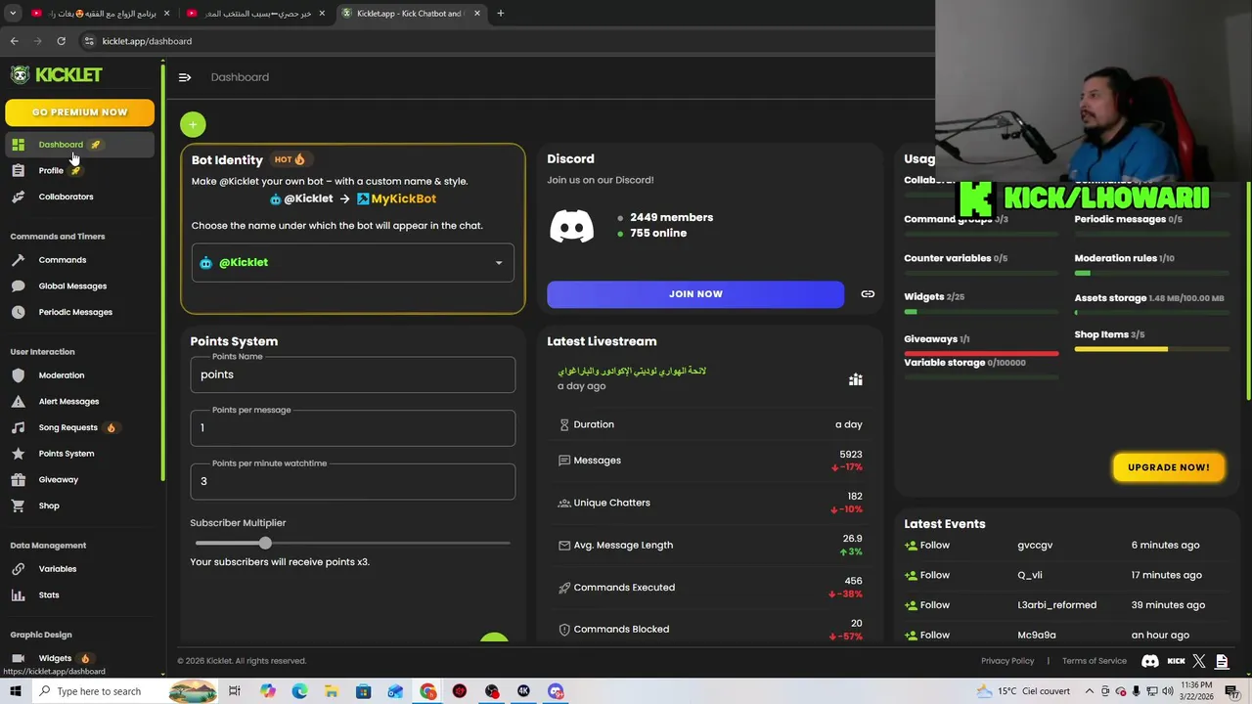This screenshot has height=704, width=1252.
Task: Click the Alert Messages warning icon
Action: coord(18,402)
